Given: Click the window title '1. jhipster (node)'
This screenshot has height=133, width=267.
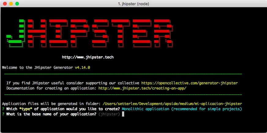Looking at the screenshot, I should pyautogui.click(x=133, y=4).
